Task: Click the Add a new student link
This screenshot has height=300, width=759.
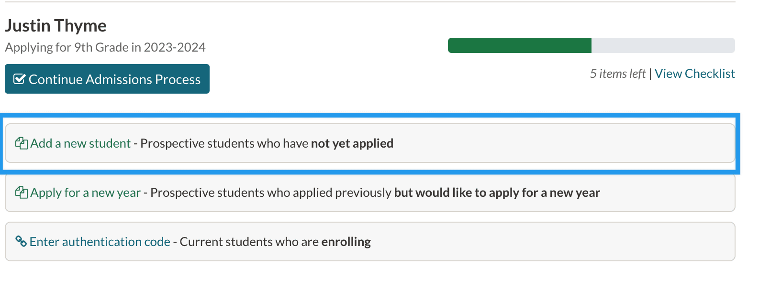Action: [x=80, y=143]
